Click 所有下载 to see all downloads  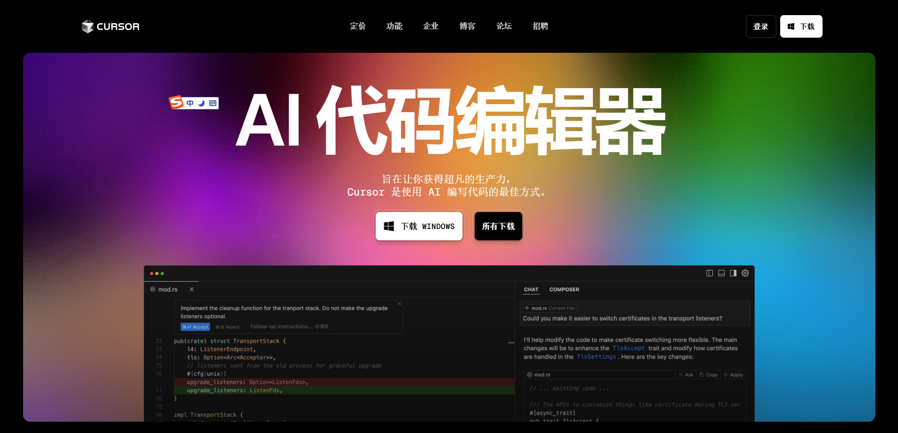click(498, 226)
